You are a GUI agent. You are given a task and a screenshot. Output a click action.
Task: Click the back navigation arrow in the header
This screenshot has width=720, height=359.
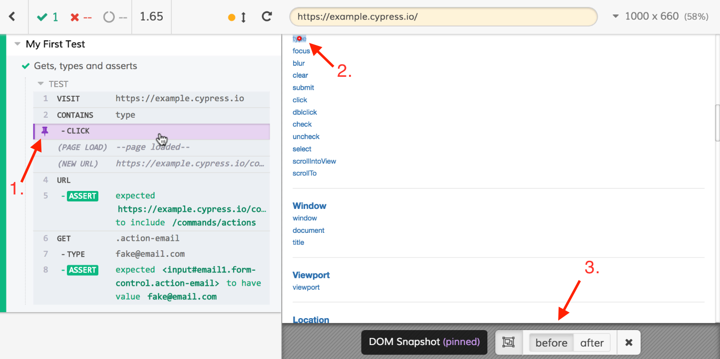point(12,16)
